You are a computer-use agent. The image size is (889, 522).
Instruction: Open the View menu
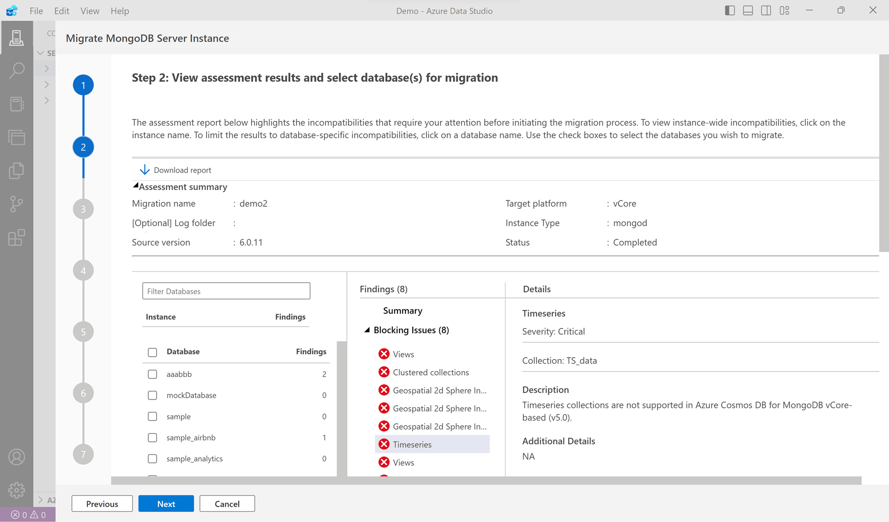[89, 10]
